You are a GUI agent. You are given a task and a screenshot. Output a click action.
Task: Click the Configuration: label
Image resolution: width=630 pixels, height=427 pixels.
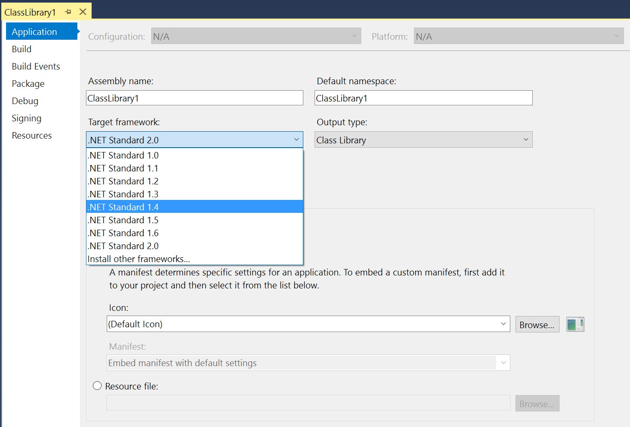(117, 37)
